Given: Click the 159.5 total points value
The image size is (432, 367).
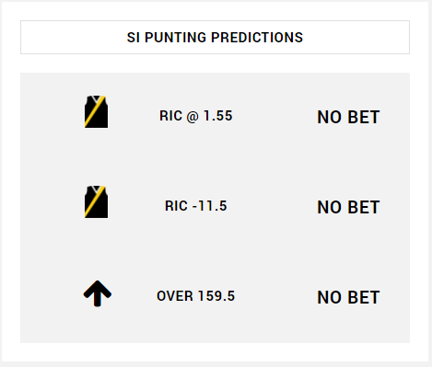Looking at the screenshot, I should [216, 296].
